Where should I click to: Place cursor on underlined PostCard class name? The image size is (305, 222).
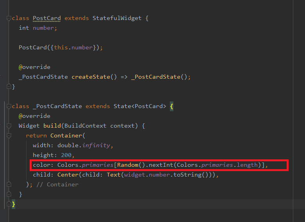(47, 18)
